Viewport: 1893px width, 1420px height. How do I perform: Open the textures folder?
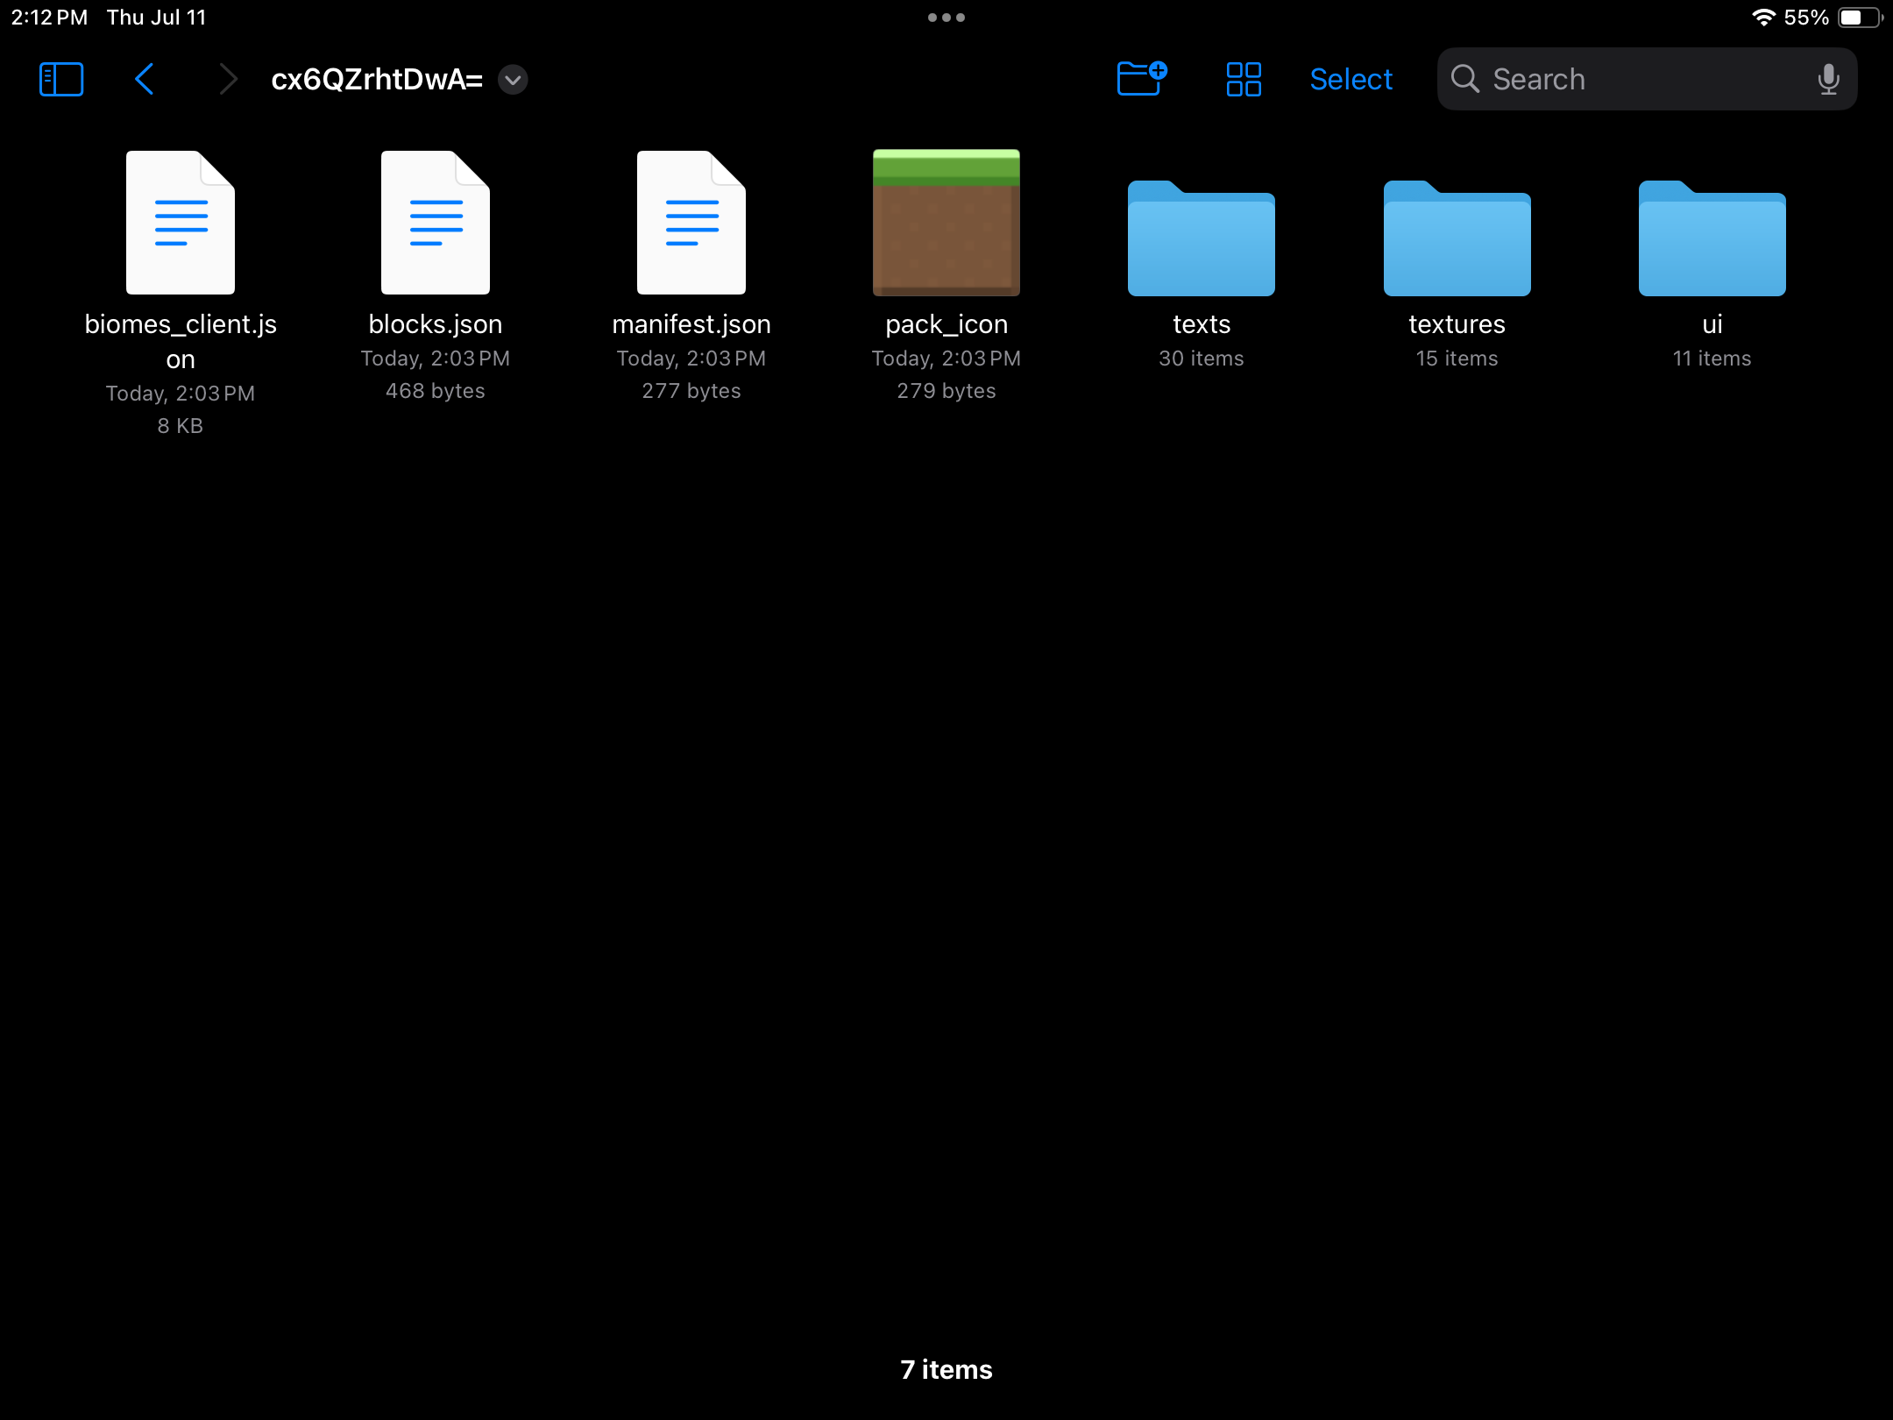click(1457, 238)
